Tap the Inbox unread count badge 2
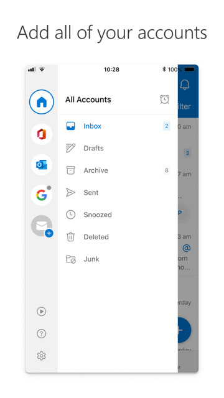This screenshot has width=224, height=398. (x=167, y=126)
